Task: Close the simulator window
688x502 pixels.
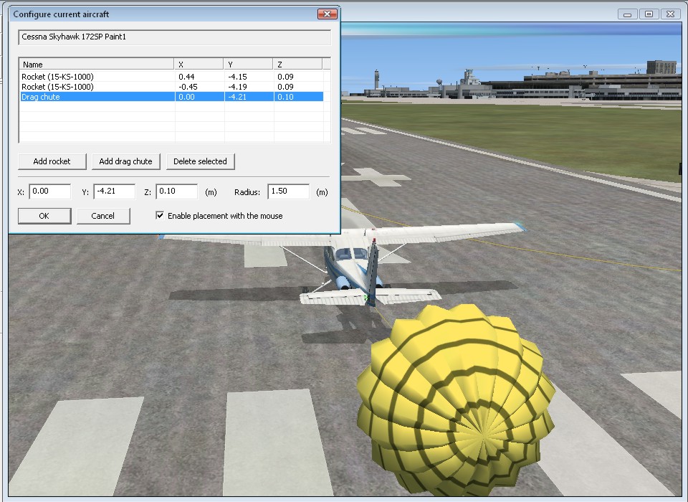Action: (670, 14)
